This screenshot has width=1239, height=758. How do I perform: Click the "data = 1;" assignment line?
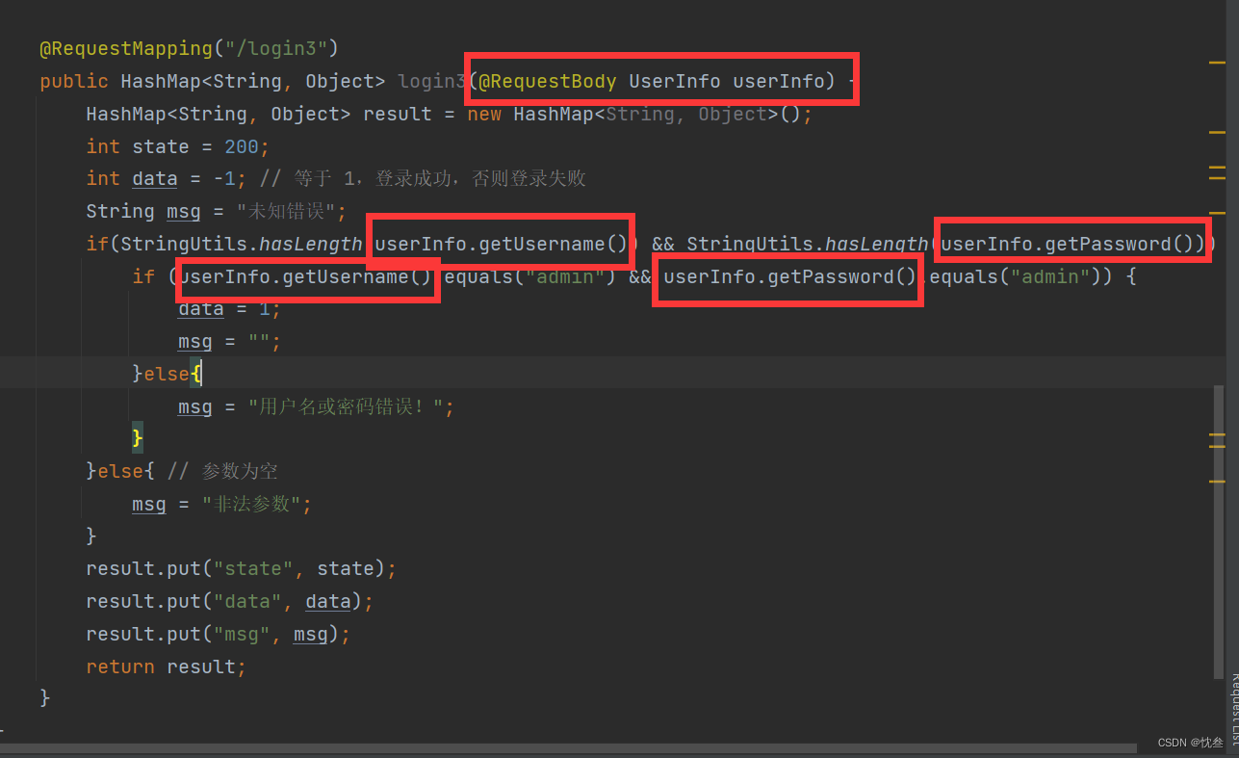(230, 309)
